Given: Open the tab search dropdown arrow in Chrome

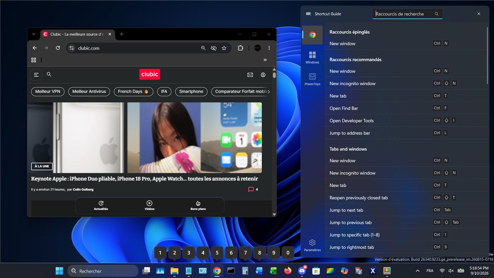Looking at the screenshot, I should (x=34, y=34).
